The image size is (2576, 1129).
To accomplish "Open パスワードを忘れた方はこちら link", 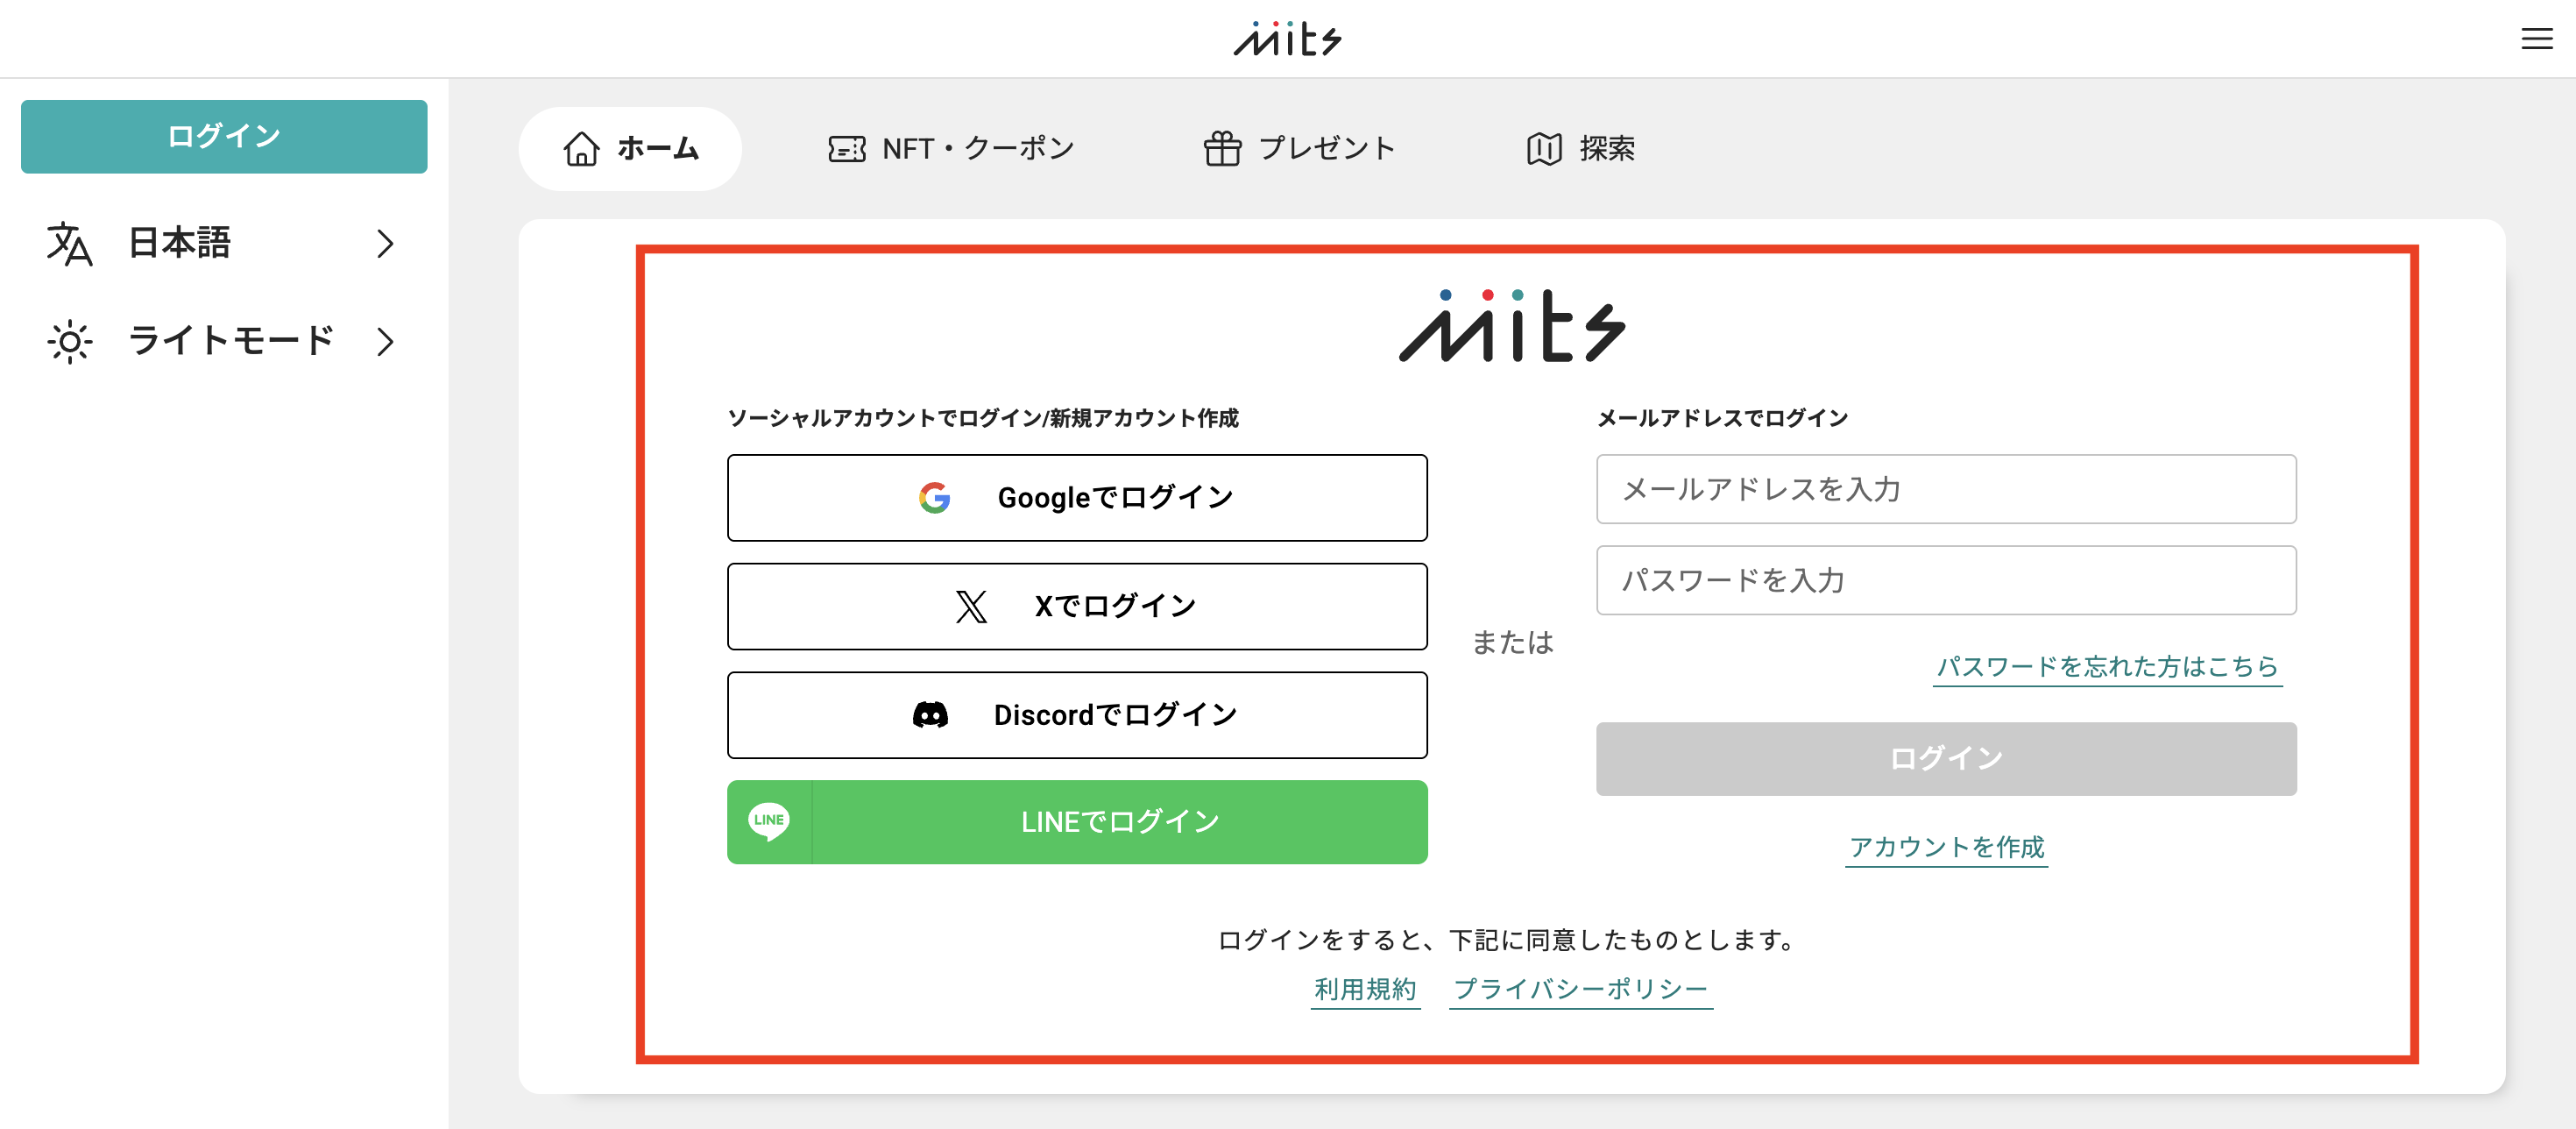I will click(2107, 667).
